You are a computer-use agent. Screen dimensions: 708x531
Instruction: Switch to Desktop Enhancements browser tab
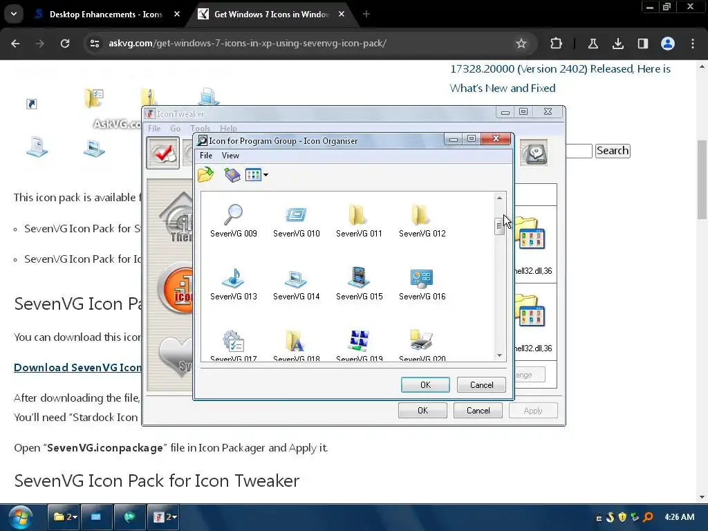(106, 15)
